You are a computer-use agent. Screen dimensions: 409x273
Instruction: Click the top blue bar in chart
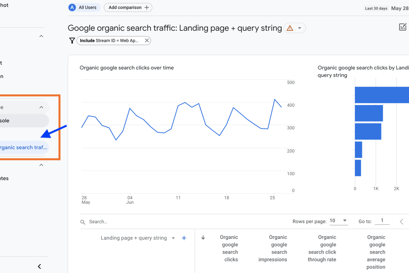[x=382, y=95]
